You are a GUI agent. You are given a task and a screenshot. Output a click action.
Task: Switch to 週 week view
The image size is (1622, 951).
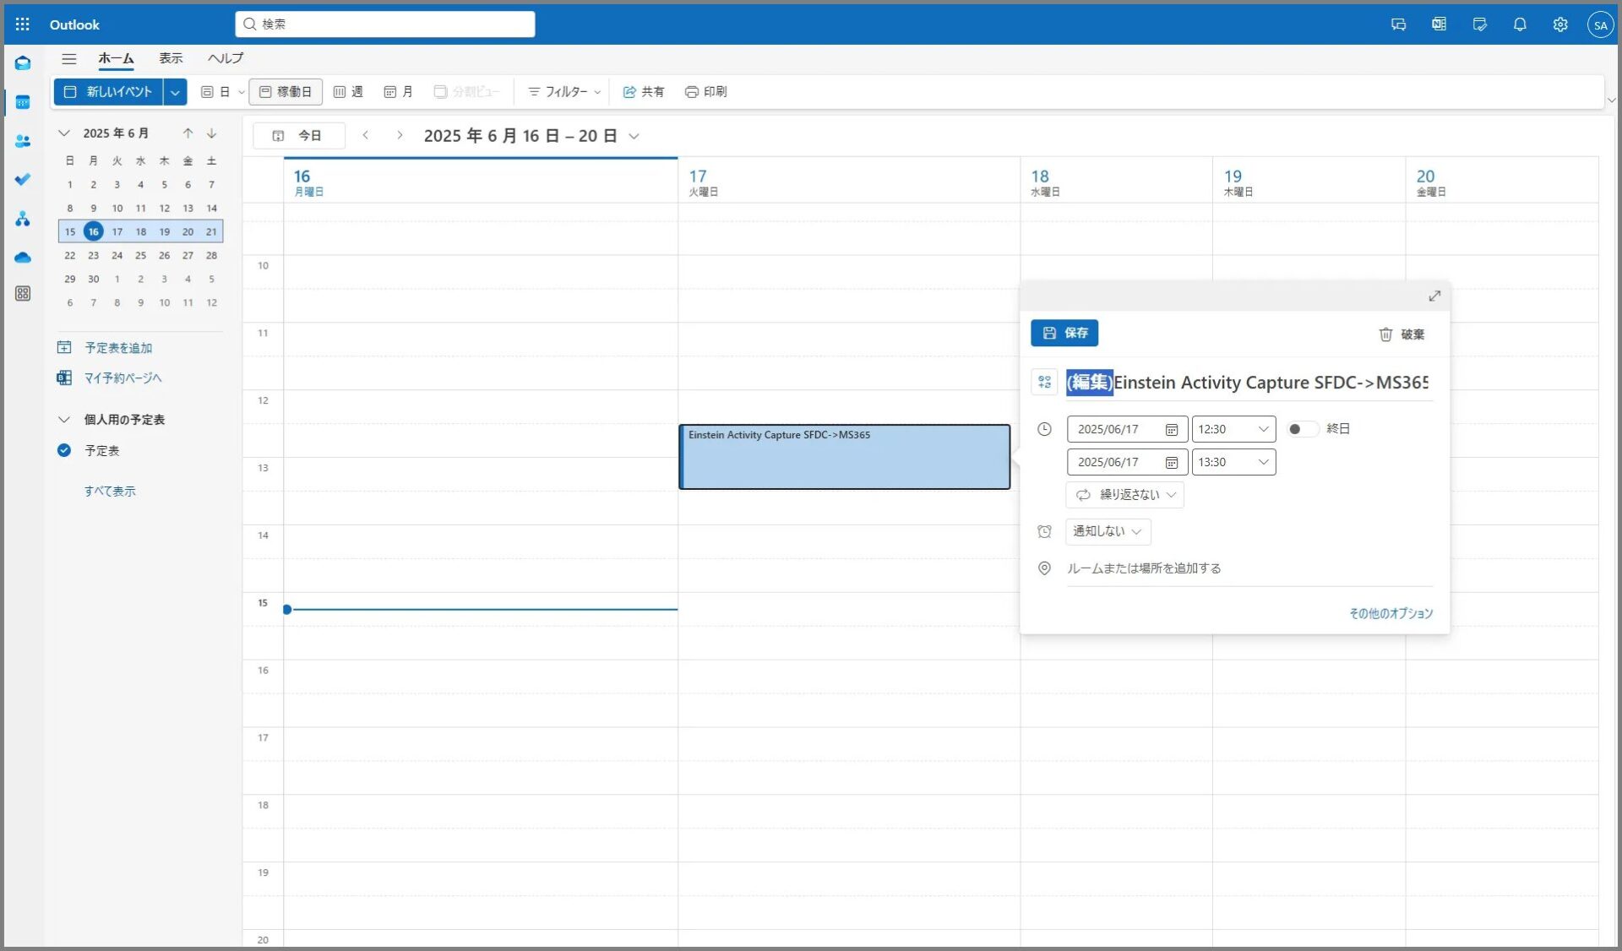tap(348, 92)
